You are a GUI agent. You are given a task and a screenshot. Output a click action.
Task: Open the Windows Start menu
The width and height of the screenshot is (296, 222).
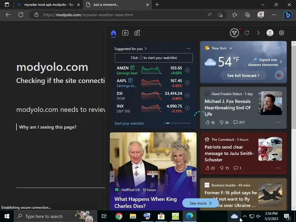tap(7, 216)
